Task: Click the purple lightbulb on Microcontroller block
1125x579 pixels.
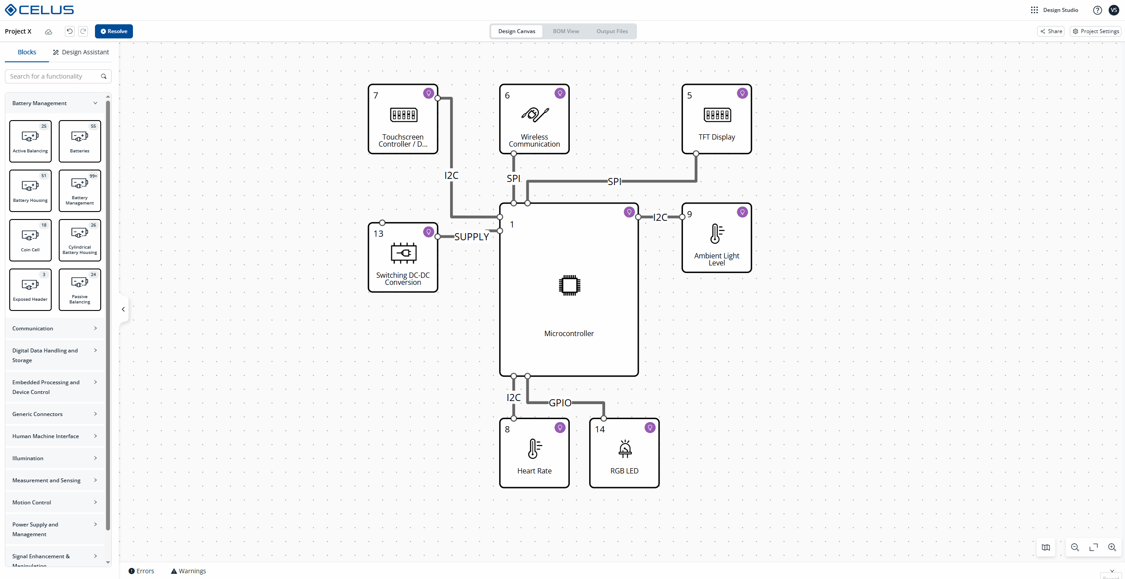Action: (x=629, y=212)
